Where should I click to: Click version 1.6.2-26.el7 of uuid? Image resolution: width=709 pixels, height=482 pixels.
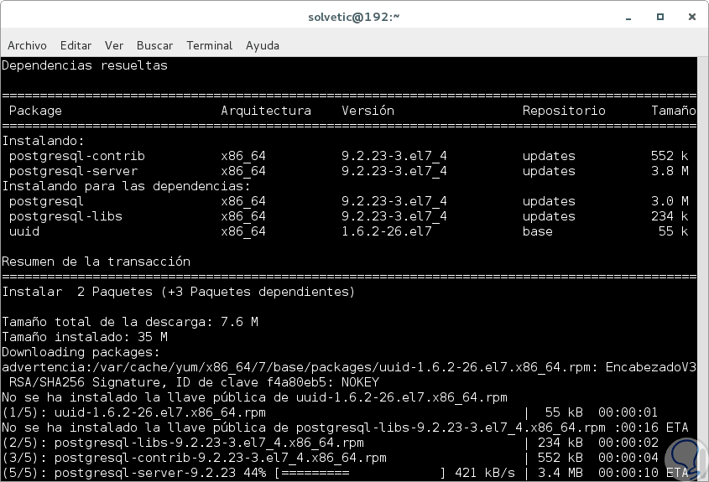387,231
